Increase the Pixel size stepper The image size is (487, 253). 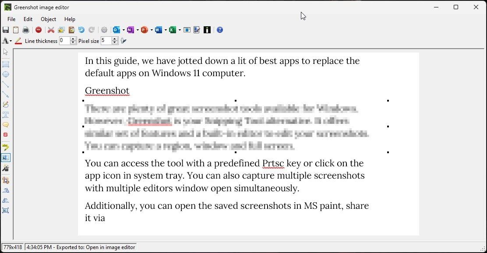click(115, 39)
